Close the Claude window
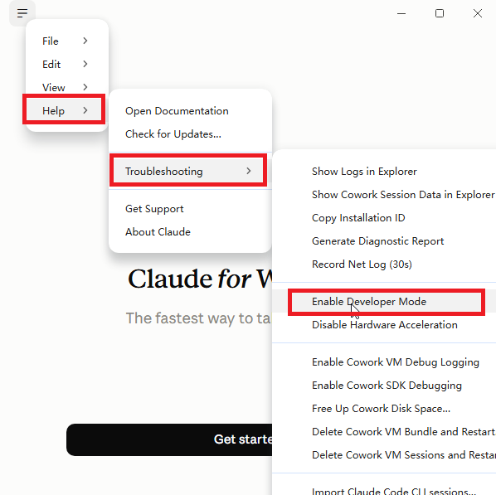 tap(478, 13)
